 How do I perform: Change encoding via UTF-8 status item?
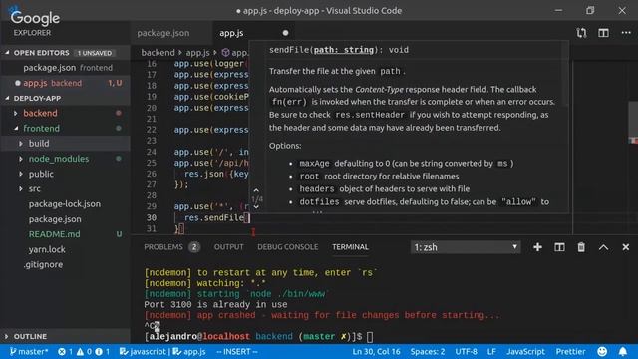click(x=466, y=351)
